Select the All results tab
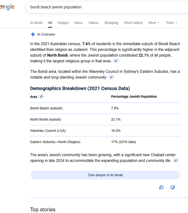The width and height of the screenshot is (188, 213). pyautogui.click(x=50, y=23)
